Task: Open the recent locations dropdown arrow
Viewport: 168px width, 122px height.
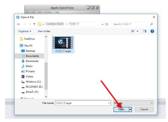Action: click(30, 24)
